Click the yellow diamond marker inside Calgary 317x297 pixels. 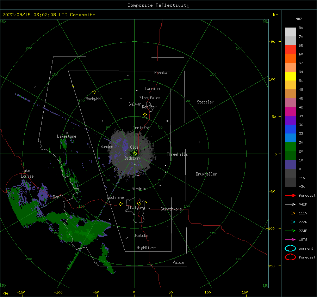(x=139, y=203)
